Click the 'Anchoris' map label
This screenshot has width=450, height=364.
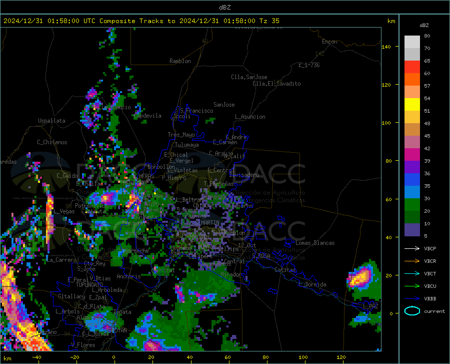pos(128,276)
